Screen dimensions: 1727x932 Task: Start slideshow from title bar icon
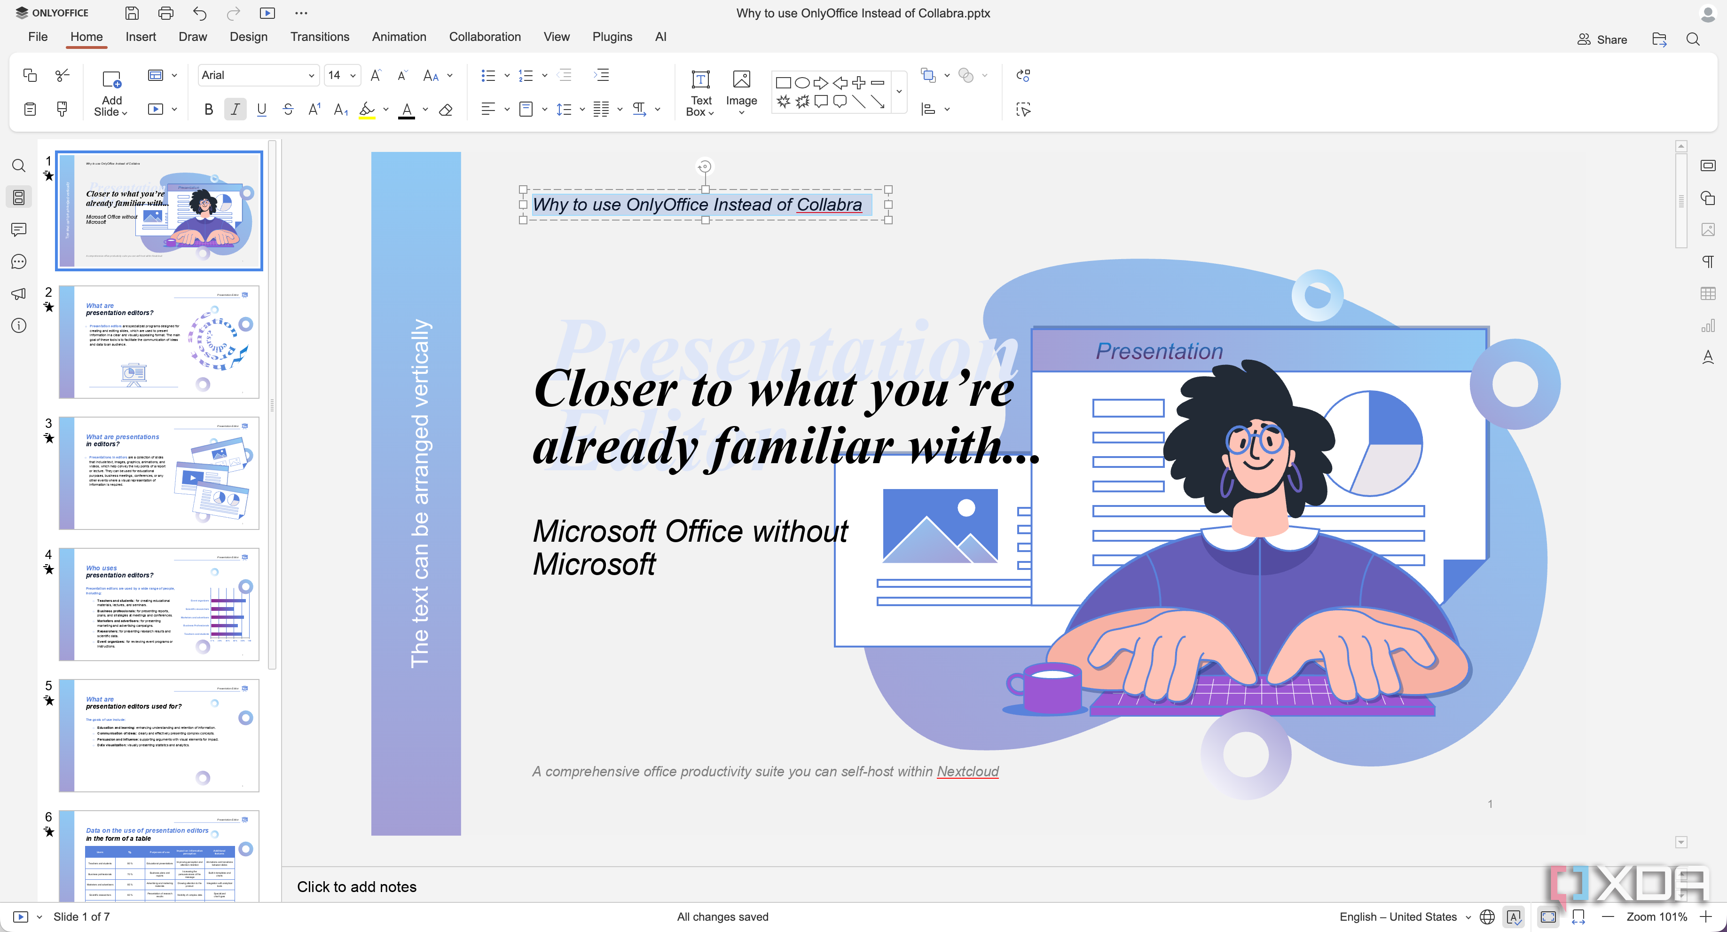(267, 13)
